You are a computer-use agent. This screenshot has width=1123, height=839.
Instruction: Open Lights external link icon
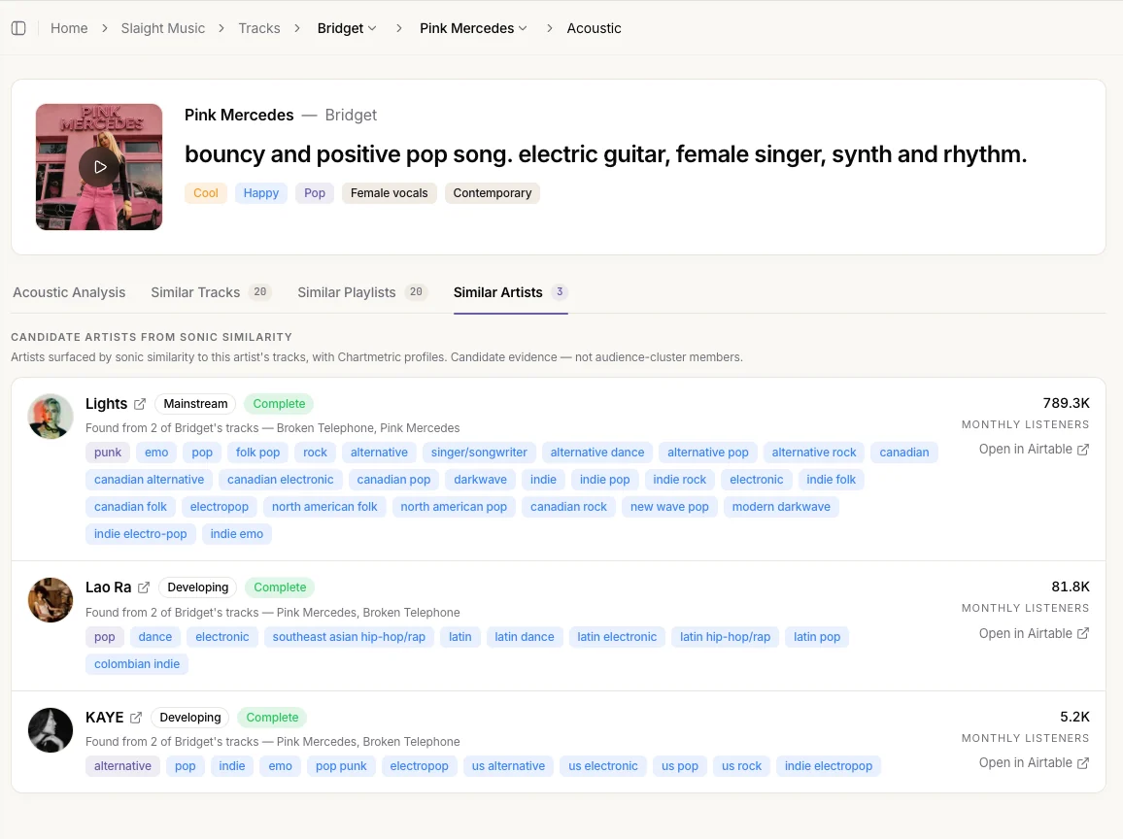[140, 404]
